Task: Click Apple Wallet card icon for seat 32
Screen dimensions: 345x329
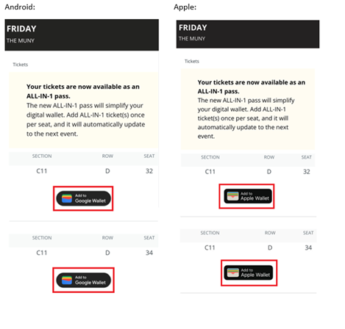Action: tap(232, 196)
